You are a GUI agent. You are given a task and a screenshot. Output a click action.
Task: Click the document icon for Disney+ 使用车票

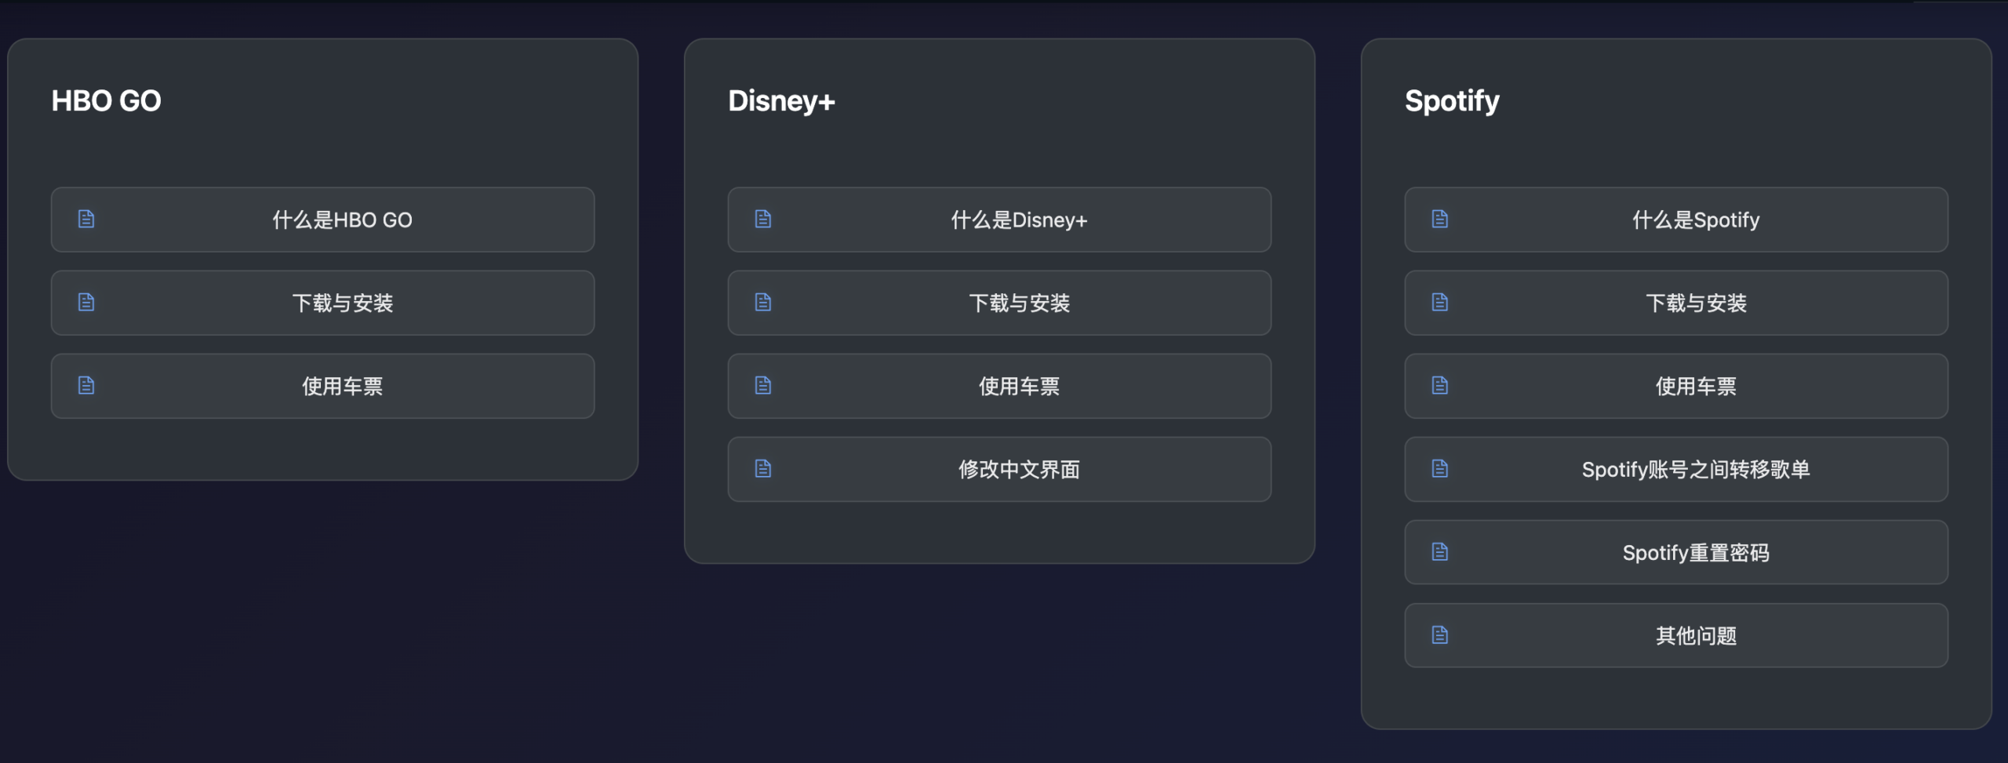tap(762, 386)
